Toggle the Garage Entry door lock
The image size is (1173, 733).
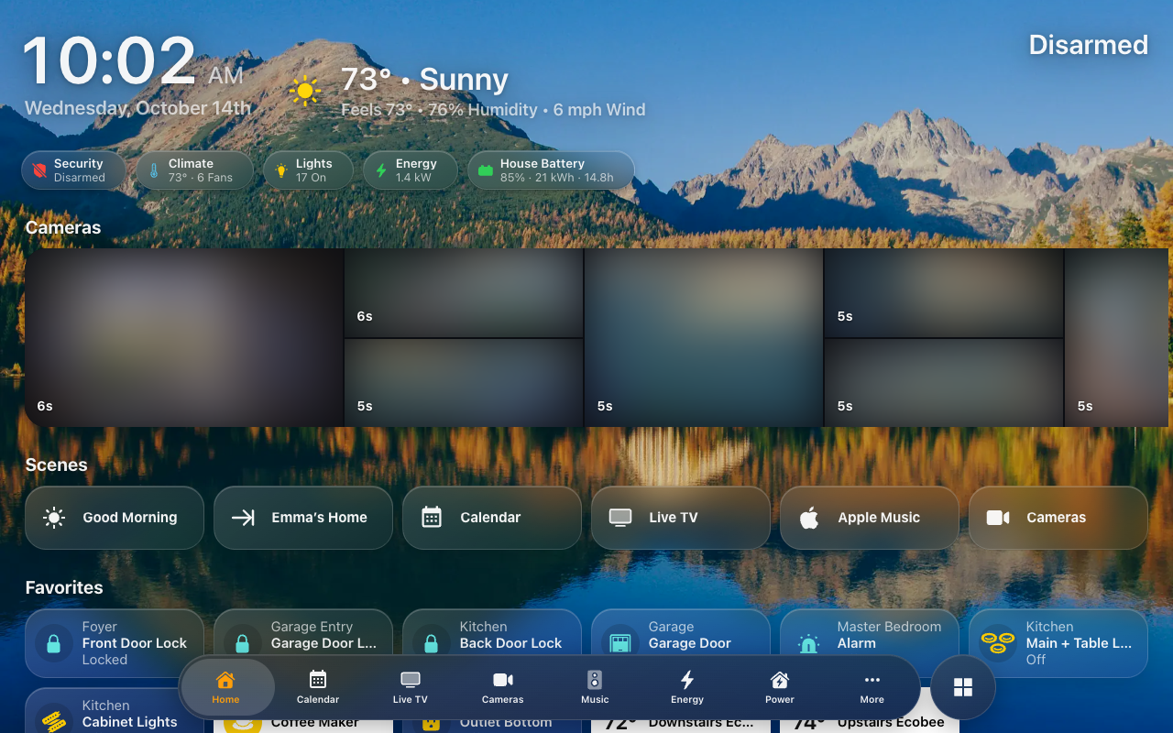[303, 634]
